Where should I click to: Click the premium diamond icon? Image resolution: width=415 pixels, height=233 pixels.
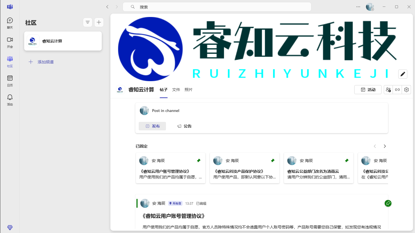coord(10,228)
